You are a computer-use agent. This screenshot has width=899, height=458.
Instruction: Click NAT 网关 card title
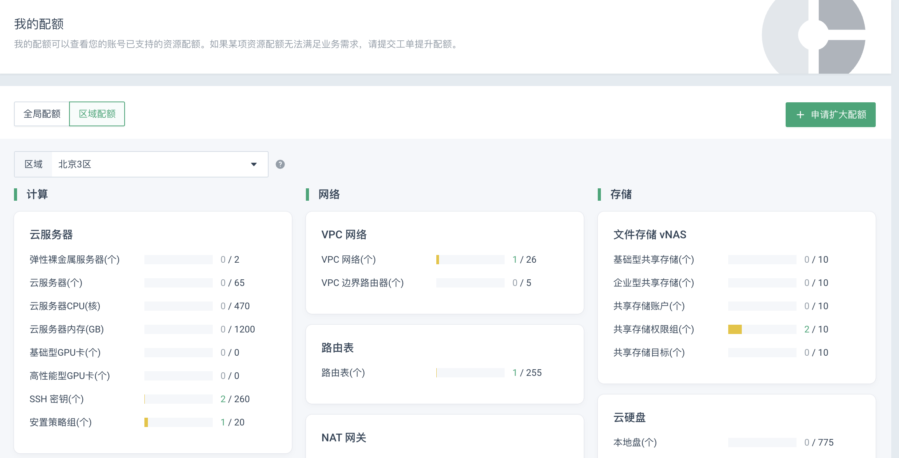coord(344,438)
